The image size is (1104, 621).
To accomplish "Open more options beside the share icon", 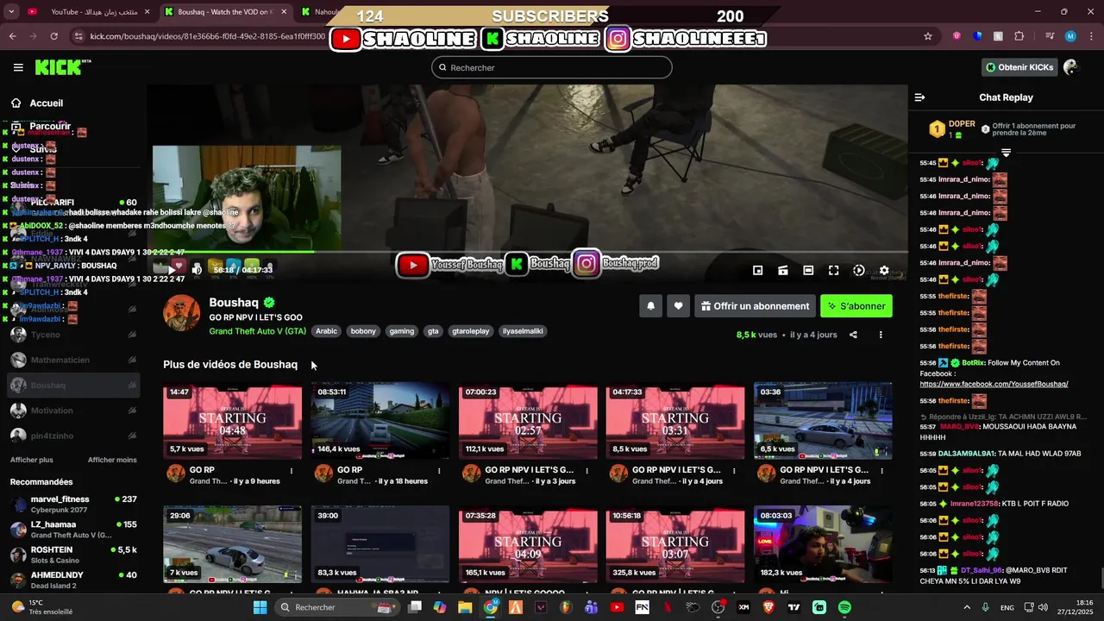I will (881, 335).
